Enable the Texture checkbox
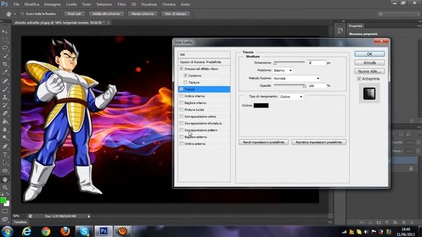This screenshot has width=422, height=237. [x=185, y=82]
